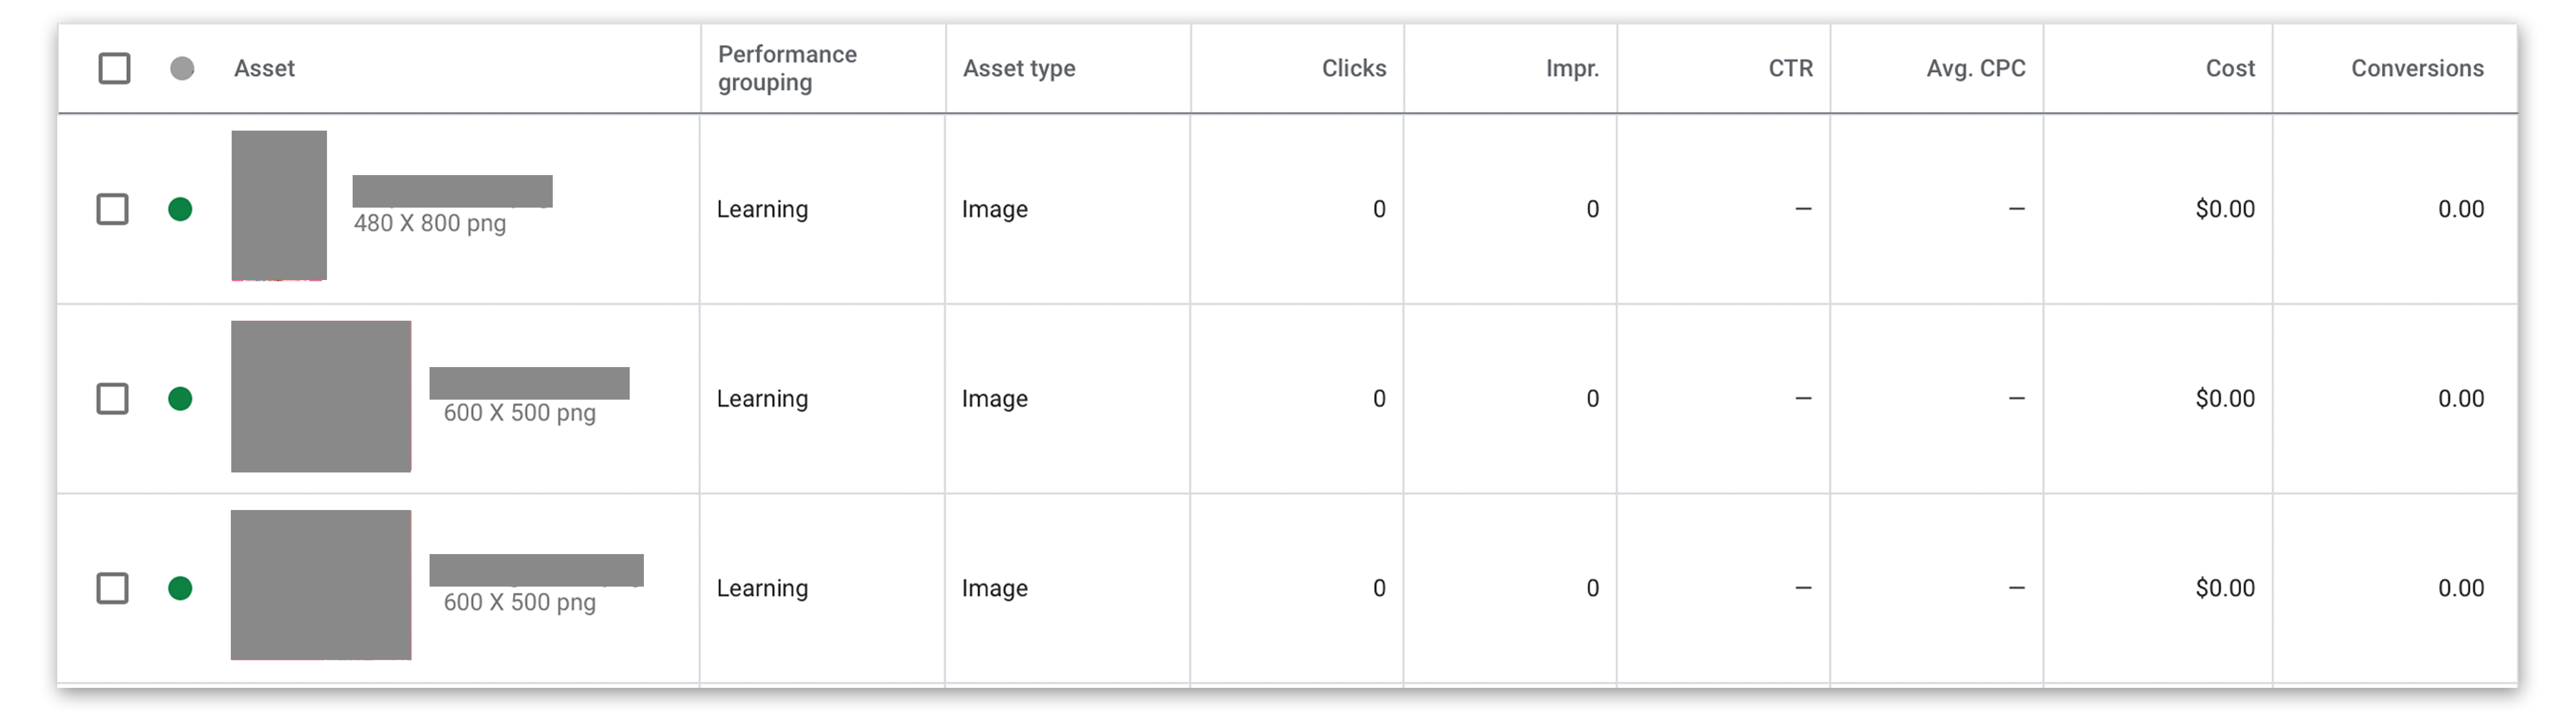Check the box for the middle 600 X 500 row
Image resolution: width=2576 pixels, height=714 pixels.
[x=112, y=399]
